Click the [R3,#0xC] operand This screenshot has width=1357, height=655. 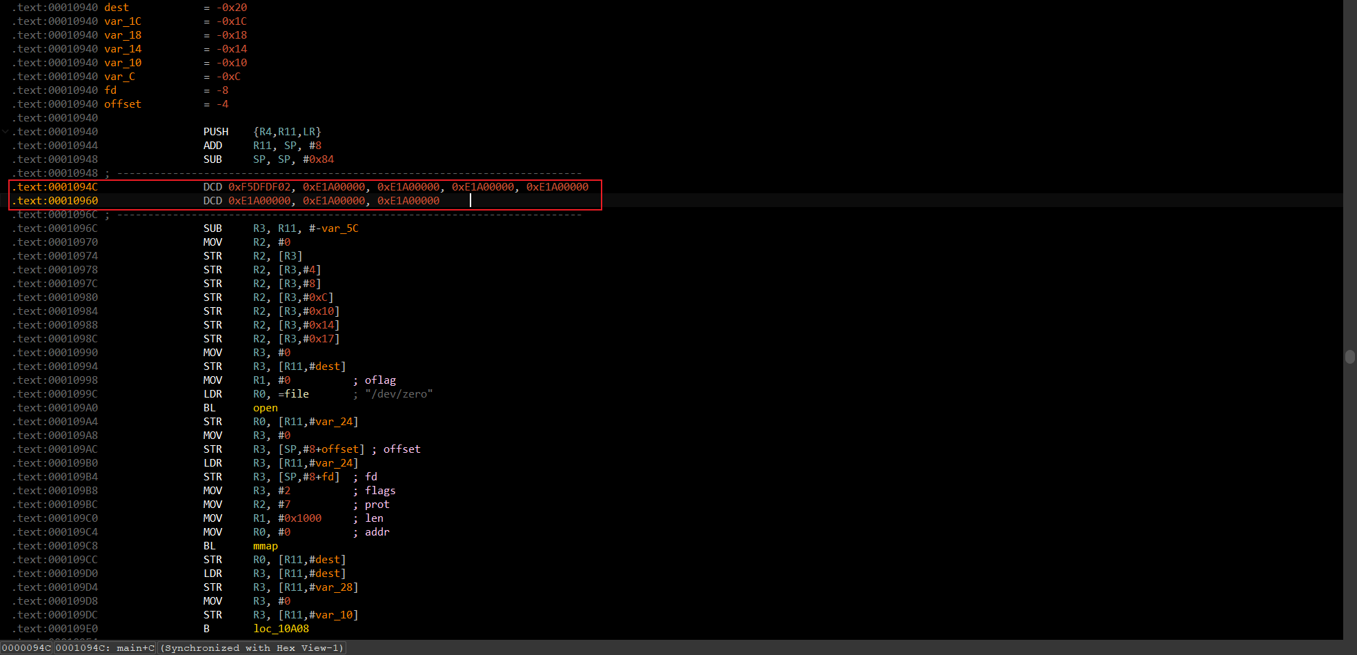pyautogui.click(x=306, y=297)
